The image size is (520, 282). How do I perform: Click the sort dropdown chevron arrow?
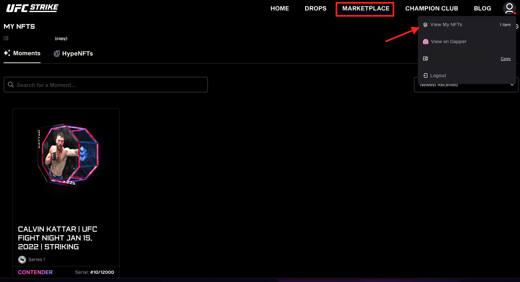point(512,85)
